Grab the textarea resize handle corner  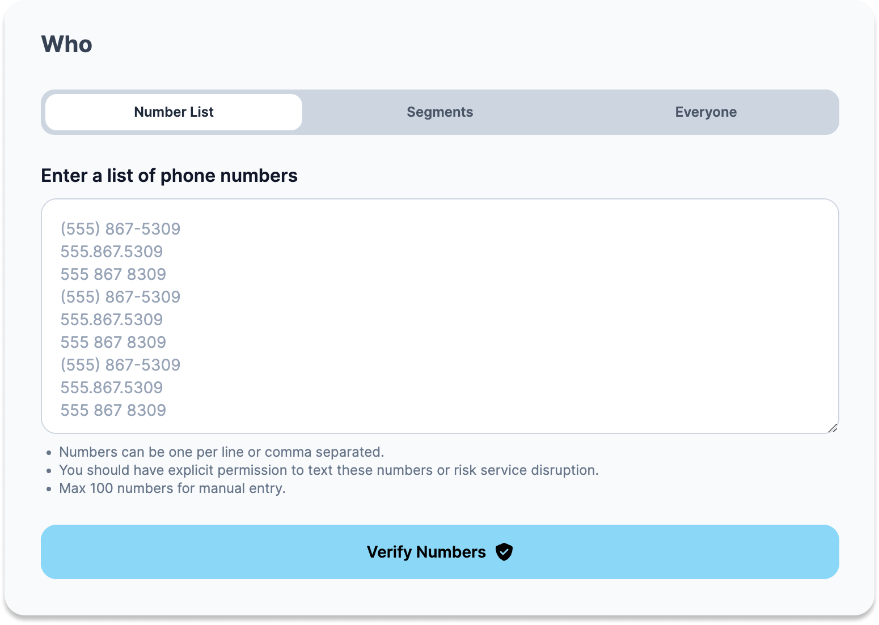(832, 428)
